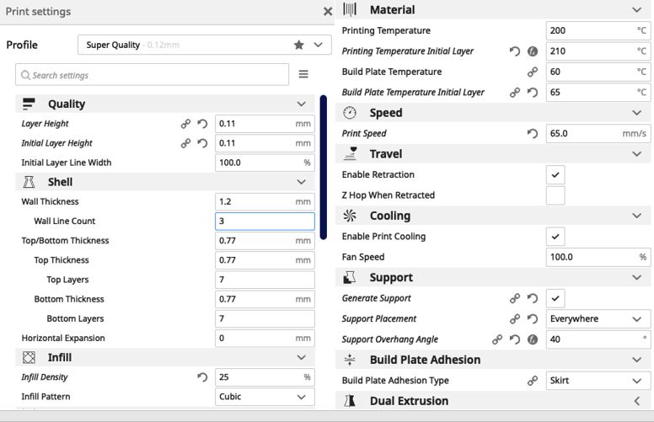Open the Infill Pattern Cubic dropdown
The image size is (654, 422).
265,397
